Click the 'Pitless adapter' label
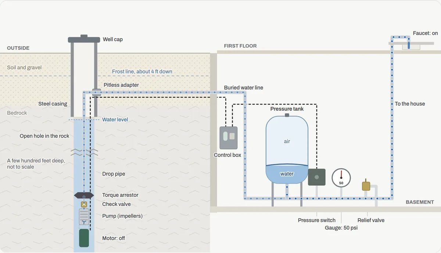The height and width of the screenshot is (253, 441). pyautogui.click(x=121, y=85)
